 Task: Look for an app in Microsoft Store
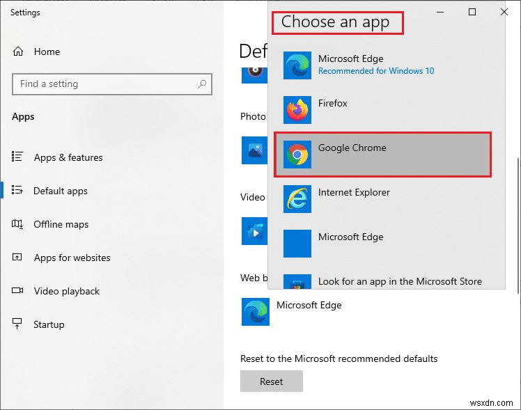click(382, 281)
